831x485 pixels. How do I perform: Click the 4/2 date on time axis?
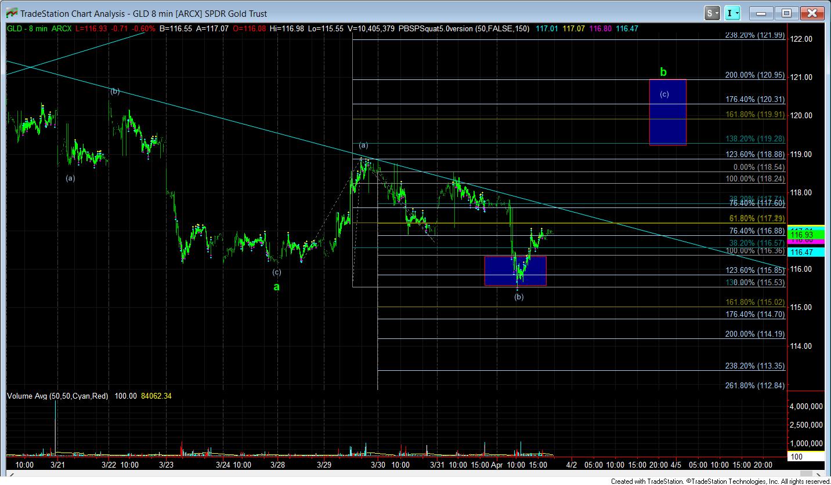point(572,465)
